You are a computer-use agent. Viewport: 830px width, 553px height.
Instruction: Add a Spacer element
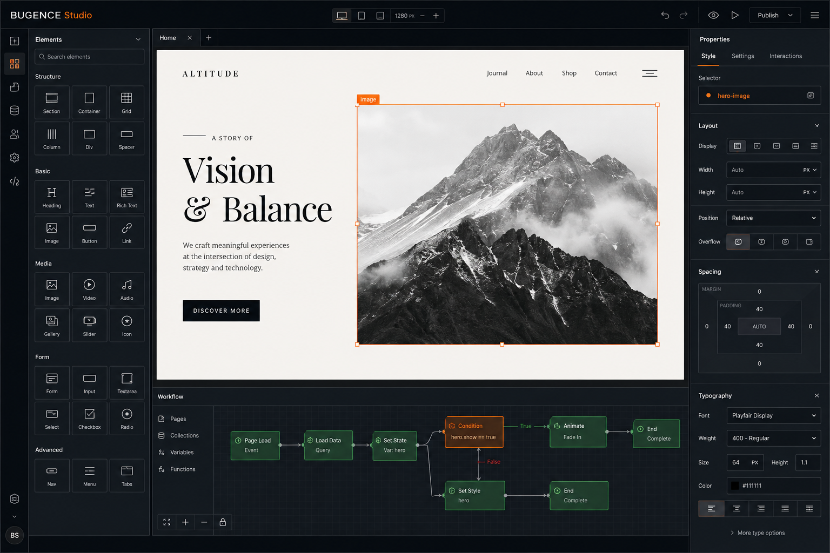pyautogui.click(x=126, y=138)
